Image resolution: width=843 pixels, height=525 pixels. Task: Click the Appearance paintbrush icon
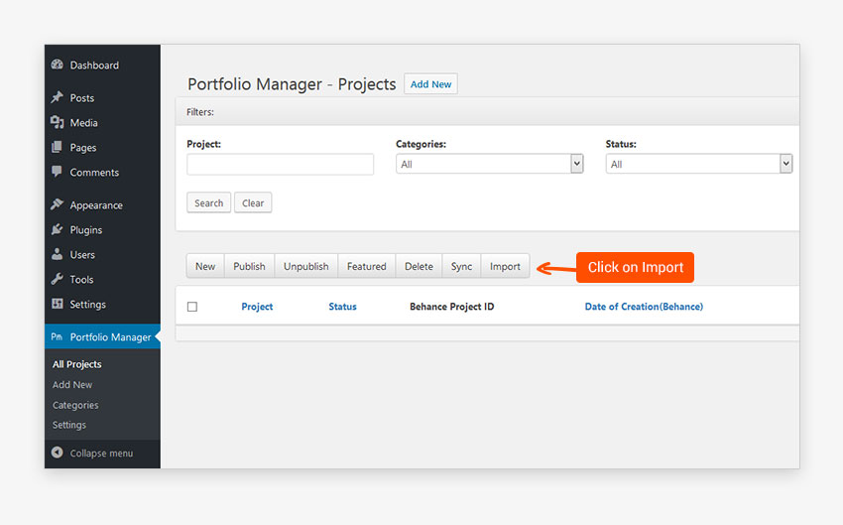pos(57,205)
